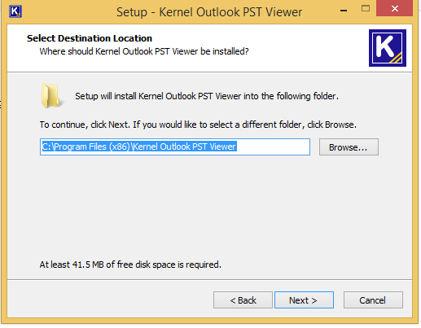Viewport: 421px width, 328px height.
Task: Click blank space inside the destination folder field
Action: (x=273, y=147)
